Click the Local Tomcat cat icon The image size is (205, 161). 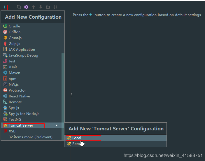click(69, 138)
